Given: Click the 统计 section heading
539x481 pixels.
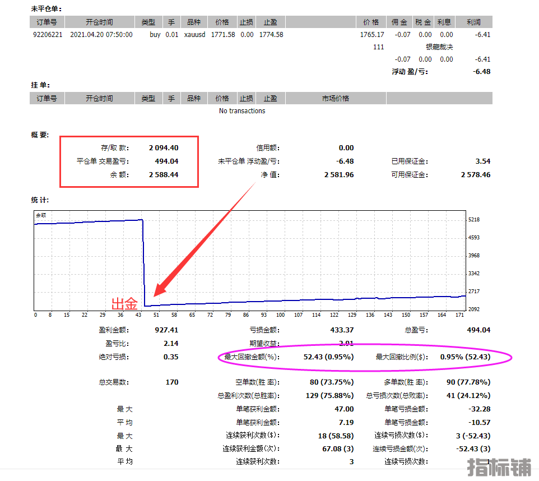Looking at the screenshot, I should [40, 200].
